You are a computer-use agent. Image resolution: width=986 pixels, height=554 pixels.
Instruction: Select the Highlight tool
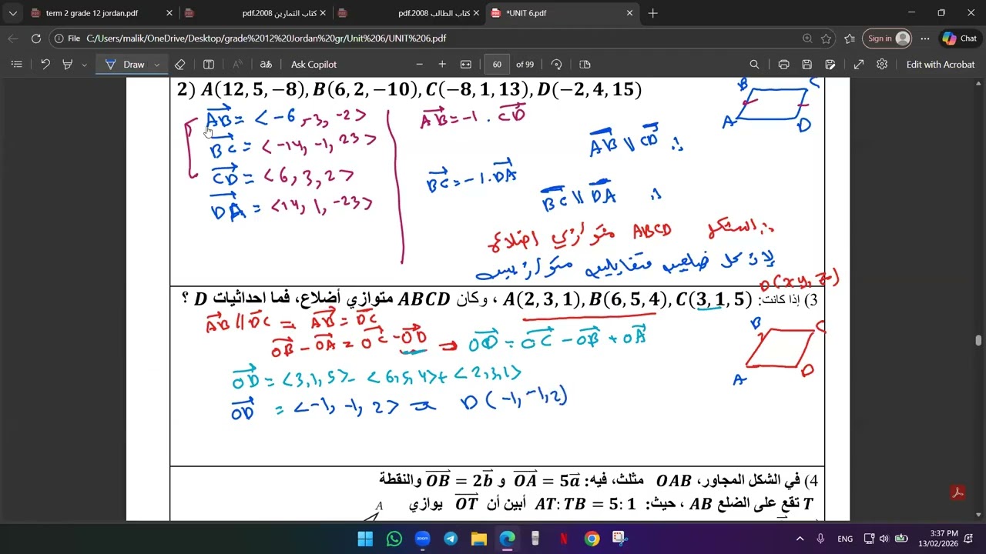pyautogui.click(x=67, y=65)
